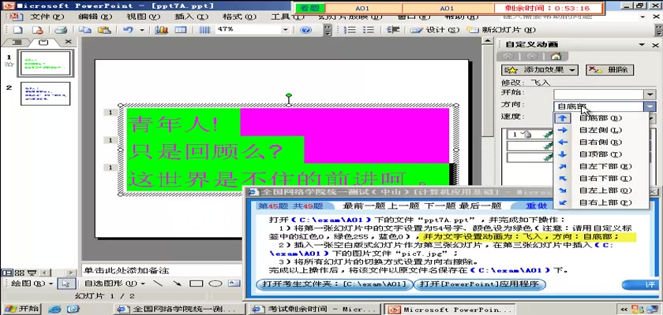Choose 自右上部 direction option

tap(601, 203)
